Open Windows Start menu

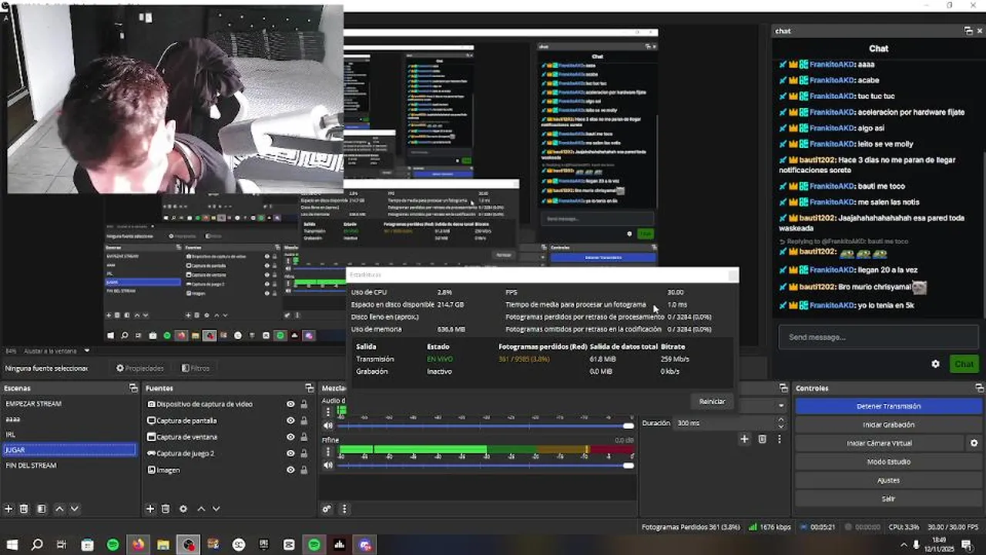pyautogui.click(x=12, y=545)
